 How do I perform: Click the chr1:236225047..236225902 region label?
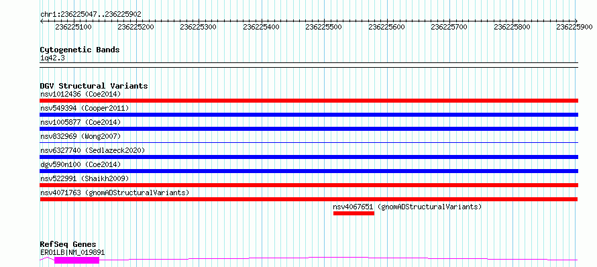click(91, 15)
